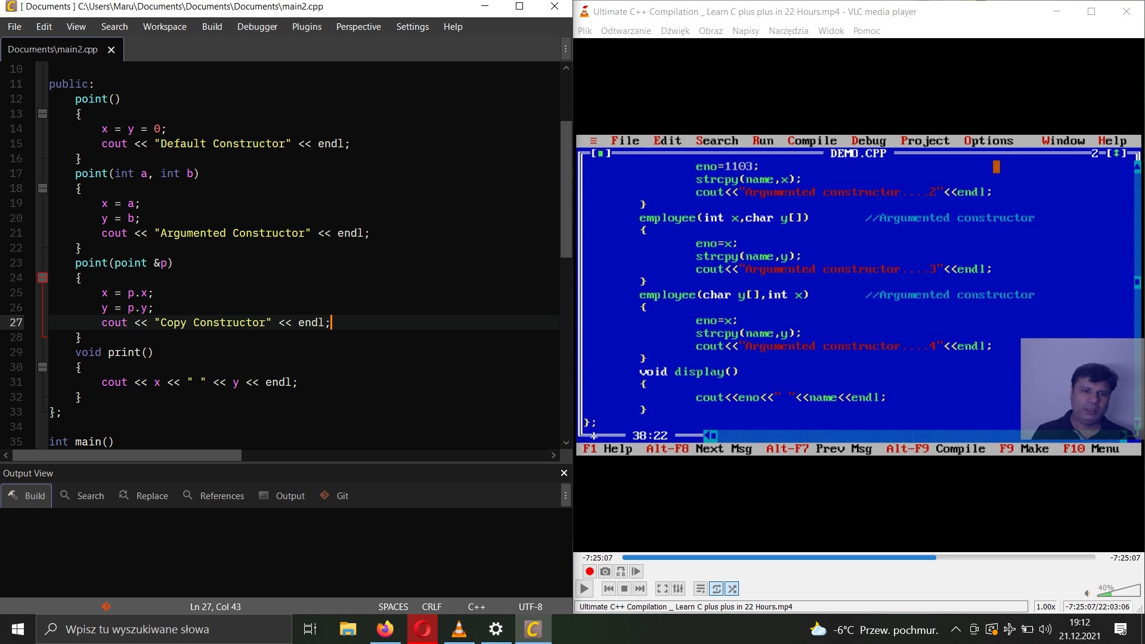Open Firefox from the taskbar
The image size is (1145, 644).
click(x=385, y=629)
